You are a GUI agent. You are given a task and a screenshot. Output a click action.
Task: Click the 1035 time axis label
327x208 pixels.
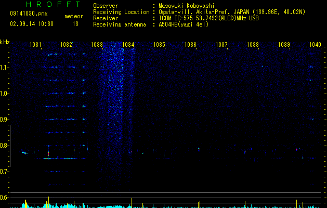coord(159,44)
